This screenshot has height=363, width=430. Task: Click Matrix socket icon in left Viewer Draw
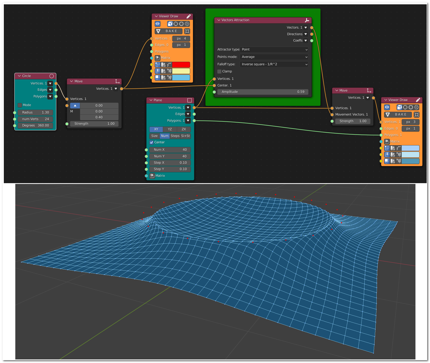pyautogui.click(x=157, y=58)
